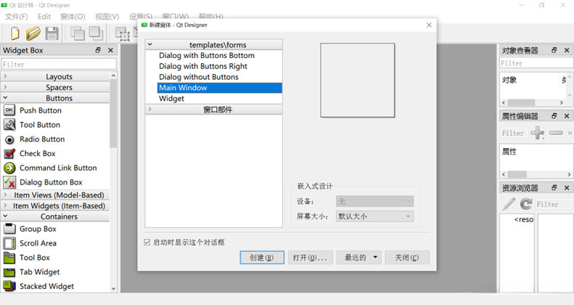Select Tool Button widget icon
574x305 pixels.
[x=9, y=124]
